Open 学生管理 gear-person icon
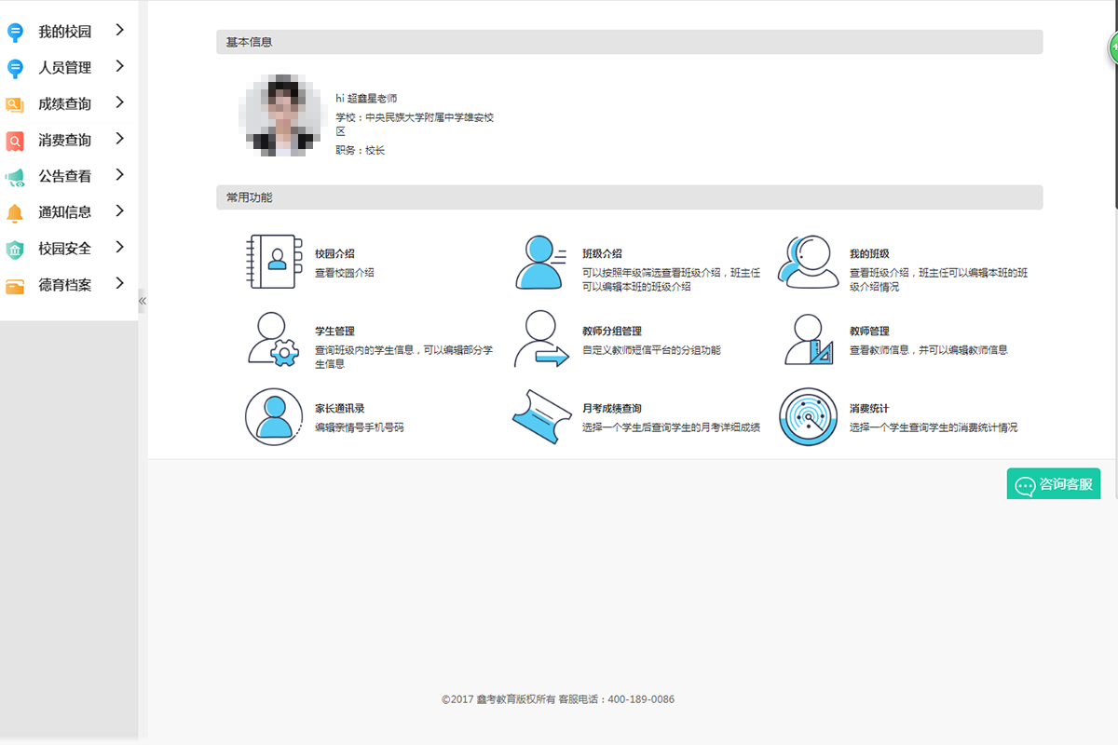This screenshot has height=745, width=1118. (272, 339)
